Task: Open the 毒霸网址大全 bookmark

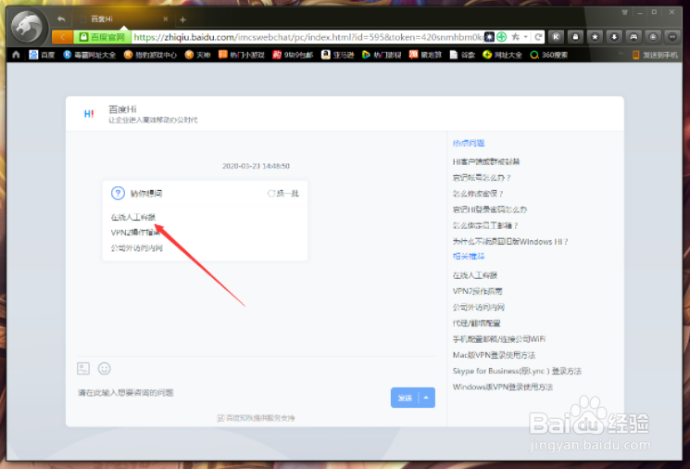Action: [89, 55]
